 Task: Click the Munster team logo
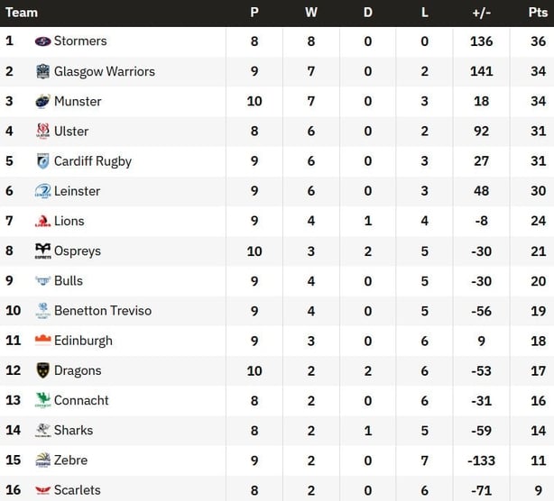pyautogui.click(x=42, y=101)
